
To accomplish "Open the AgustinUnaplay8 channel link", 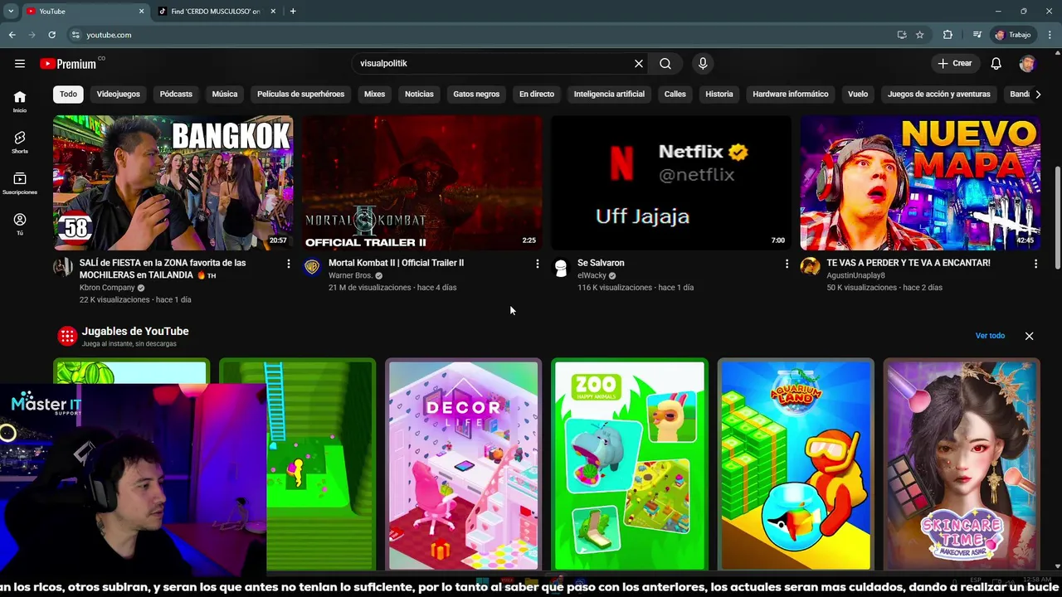I will (x=855, y=275).
